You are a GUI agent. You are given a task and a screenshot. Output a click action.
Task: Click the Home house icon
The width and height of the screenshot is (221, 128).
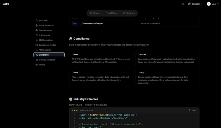click(x=91, y=13)
